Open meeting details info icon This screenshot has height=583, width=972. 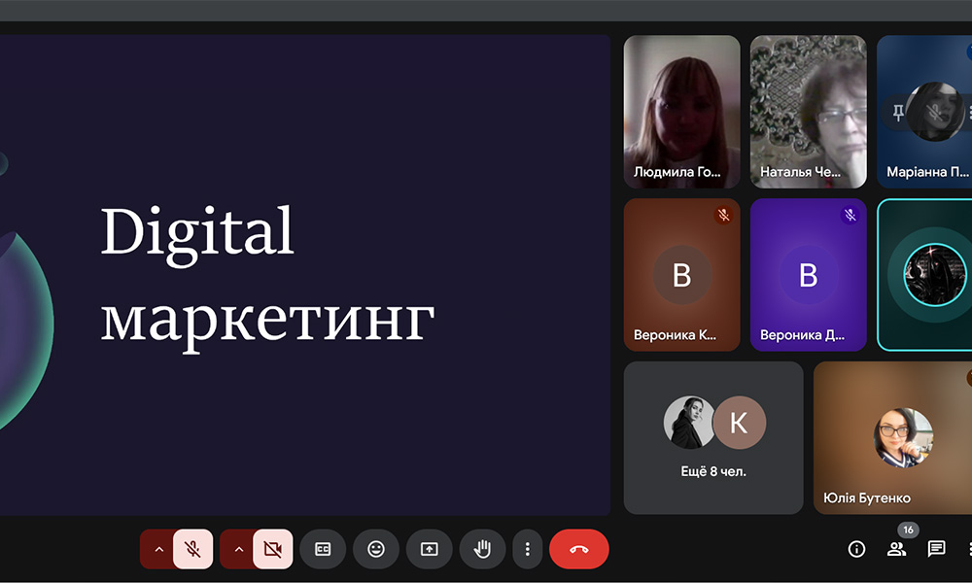pyautogui.click(x=856, y=549)
